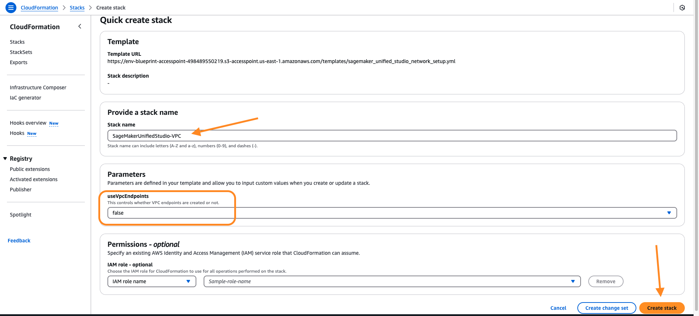The height and width of the screenshot is (316, 699).
Task: Click the New badge beside the Hooks item
Action: point(32,134)
